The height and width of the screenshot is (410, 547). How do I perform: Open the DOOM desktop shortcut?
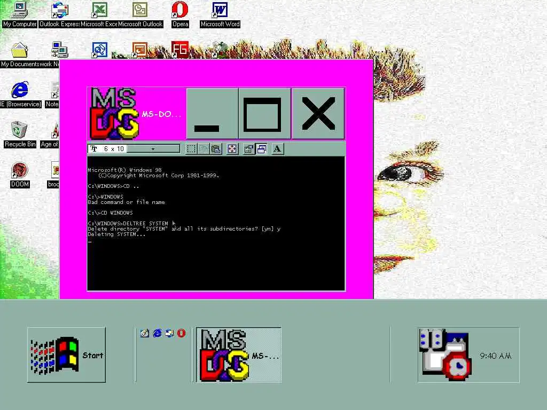tap(20, 175)
